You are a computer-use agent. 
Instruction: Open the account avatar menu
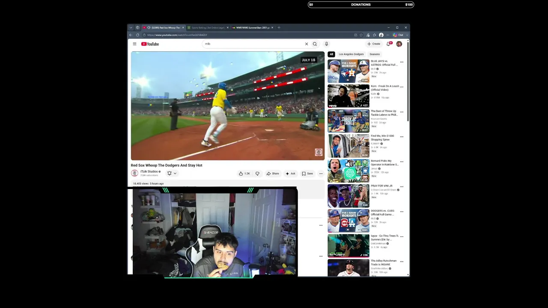pyautogui.click(x=399, y=44)
